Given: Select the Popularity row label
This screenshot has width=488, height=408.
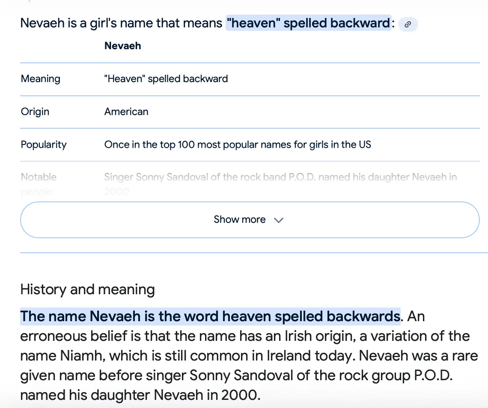Looking at the screenshot, I should tap(44, 145).
